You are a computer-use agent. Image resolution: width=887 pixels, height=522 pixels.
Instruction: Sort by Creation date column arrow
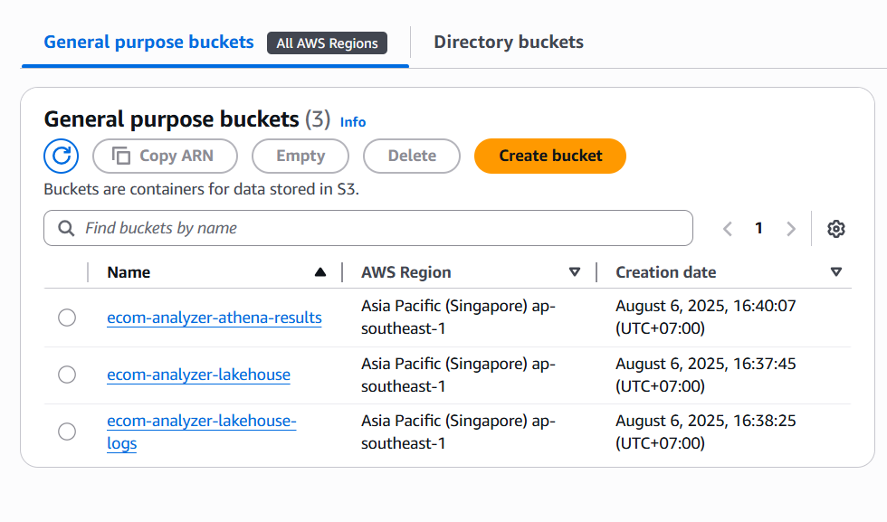[835, 272]
